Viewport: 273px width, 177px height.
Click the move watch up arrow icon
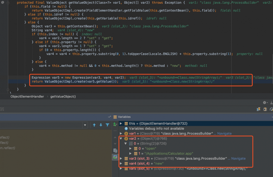pyautogui.click(x=115, y=137)
